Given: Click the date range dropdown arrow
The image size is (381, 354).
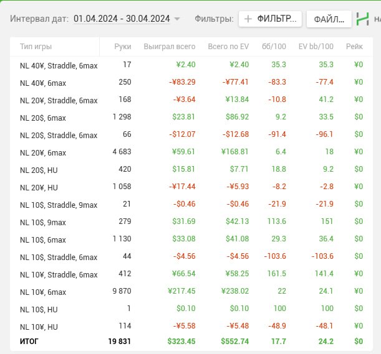Looking at the screenshot, I should [177, 19].
